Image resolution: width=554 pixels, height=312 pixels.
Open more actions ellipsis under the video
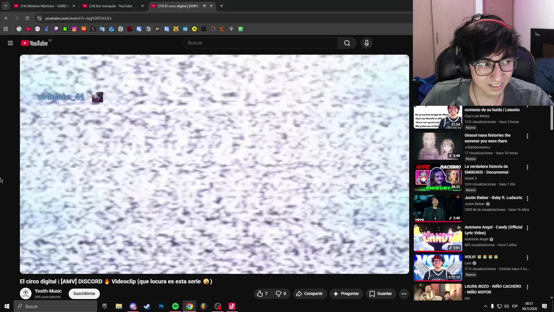404,293
